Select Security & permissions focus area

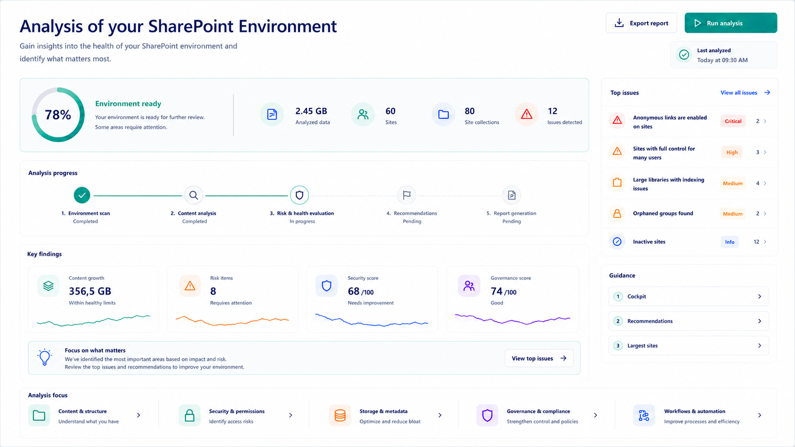236,416
